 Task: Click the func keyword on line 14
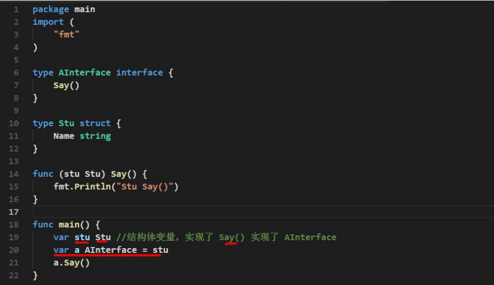[43, 174]
